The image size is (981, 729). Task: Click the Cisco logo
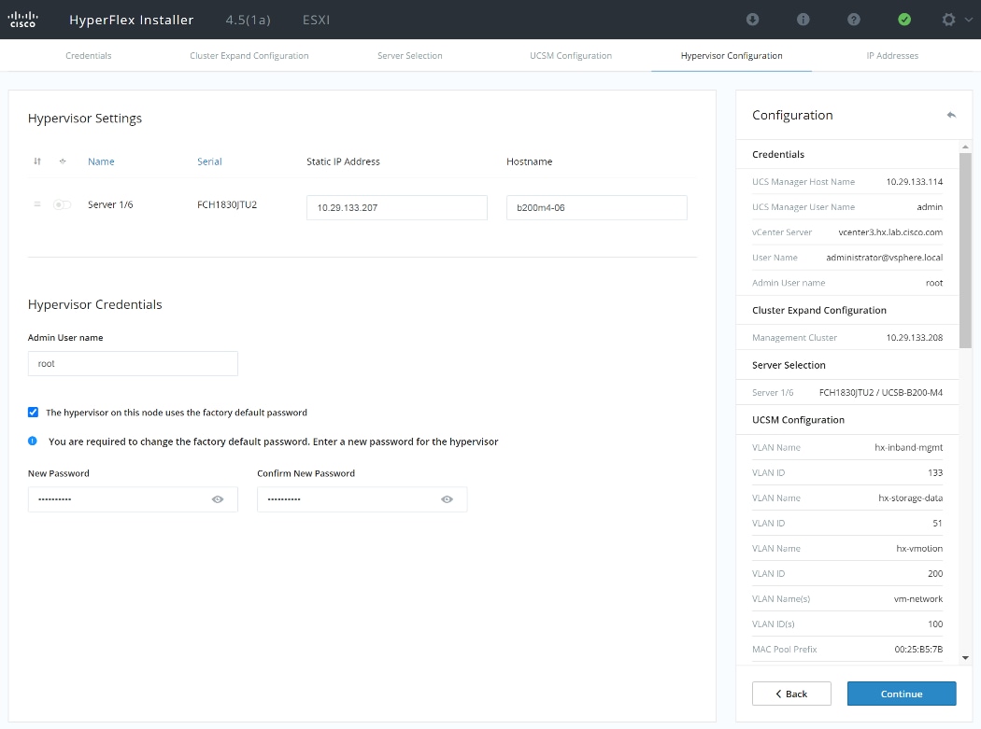[23, 20]
